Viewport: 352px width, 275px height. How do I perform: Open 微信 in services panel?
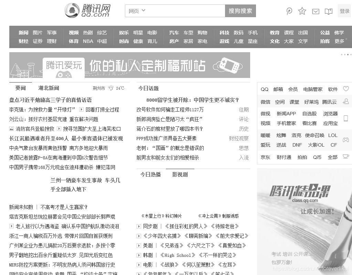[265, 102]
